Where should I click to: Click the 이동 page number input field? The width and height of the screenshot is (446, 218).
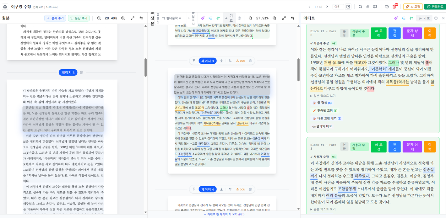coord(338,7)
